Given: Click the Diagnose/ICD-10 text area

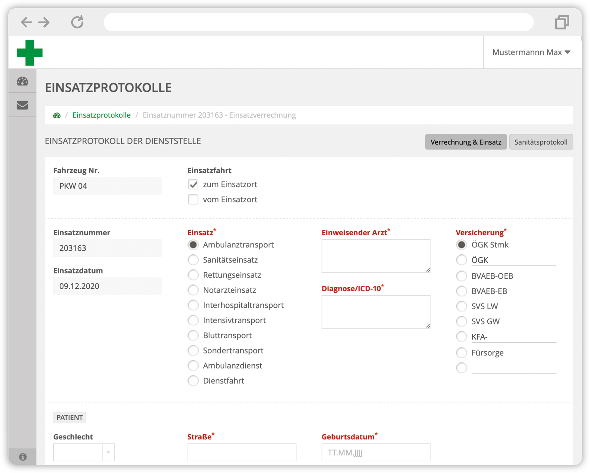Looking at the screenshot, I should click(376, 312).
